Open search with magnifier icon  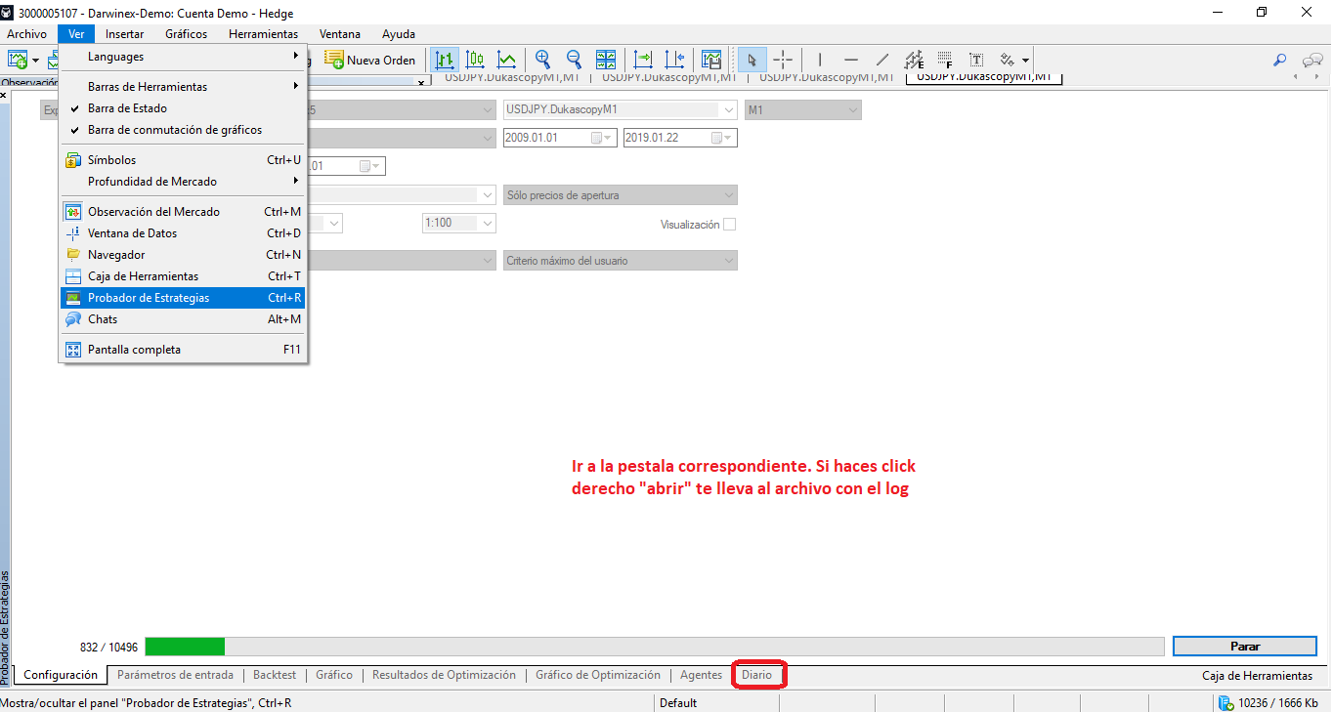tap(1279, 60)
